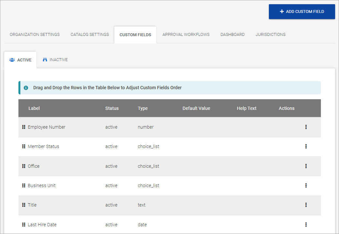Open Last Hire Date actions menu
The width and height of the screenshot is (339, 234).
306,225
